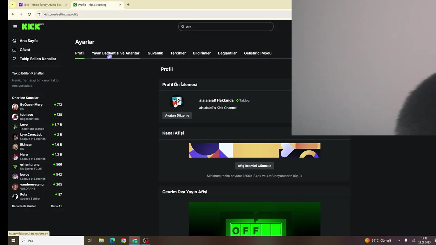The image size is (436, 245).
Task: Open the Geliştirici Modu tab
Action: (258, 53)
